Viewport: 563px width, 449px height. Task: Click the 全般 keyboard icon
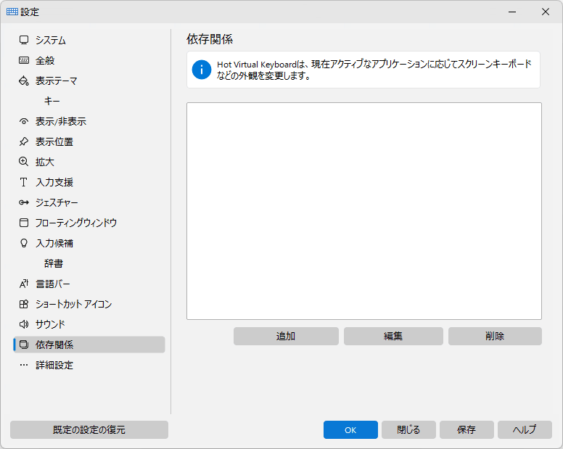coord(24,60)
